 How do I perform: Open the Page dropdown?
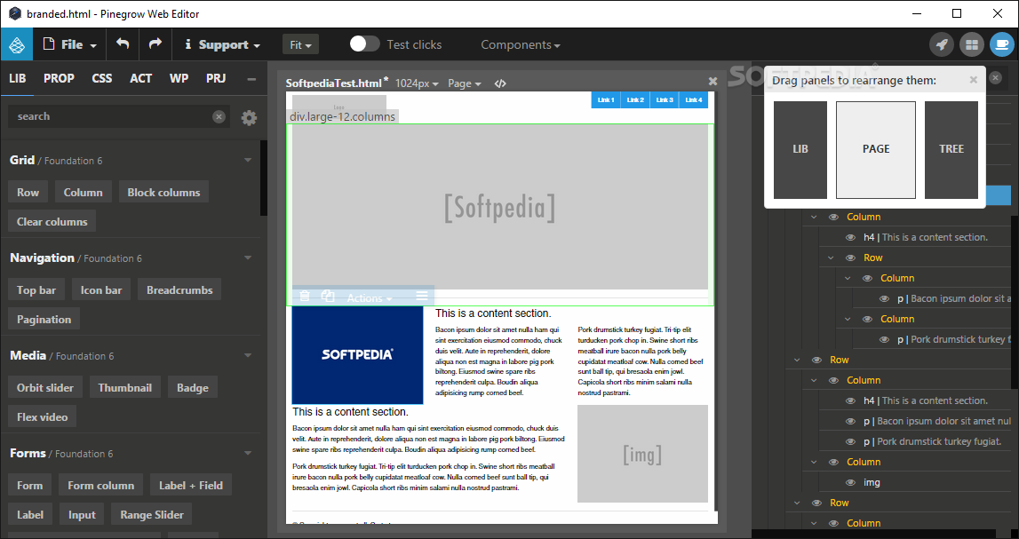(x=464, y=83)
